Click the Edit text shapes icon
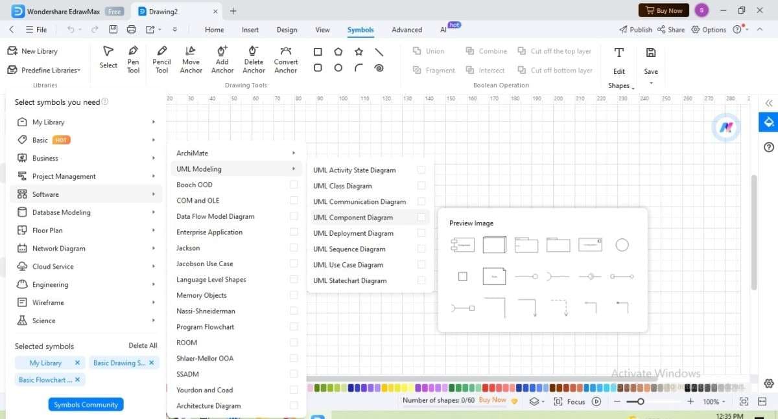The height and width of the screenshot is (419, 778). 619,53
